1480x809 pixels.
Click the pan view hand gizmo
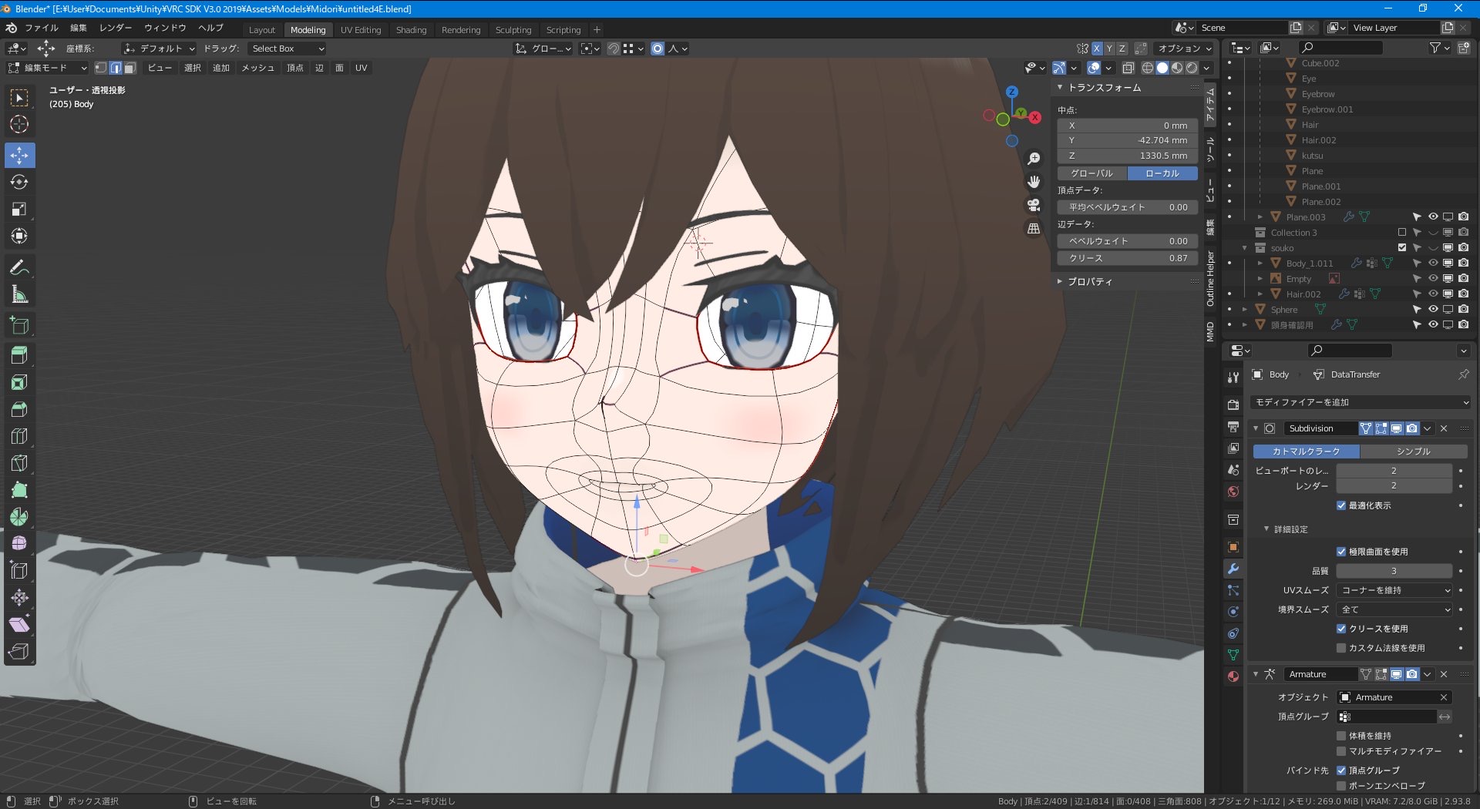(x=1034, y=182)
